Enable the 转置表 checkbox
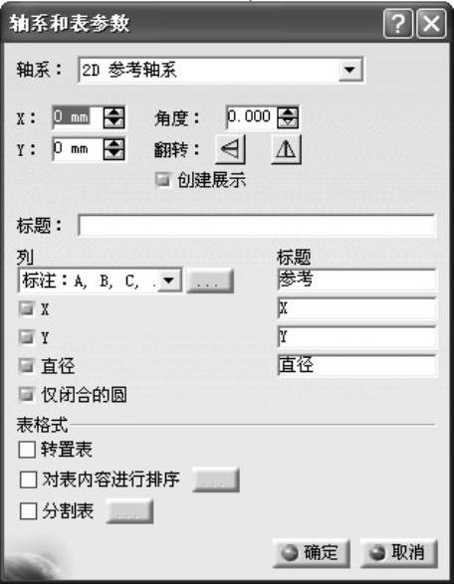Screen dimensions: 454x584 [27, 450]
